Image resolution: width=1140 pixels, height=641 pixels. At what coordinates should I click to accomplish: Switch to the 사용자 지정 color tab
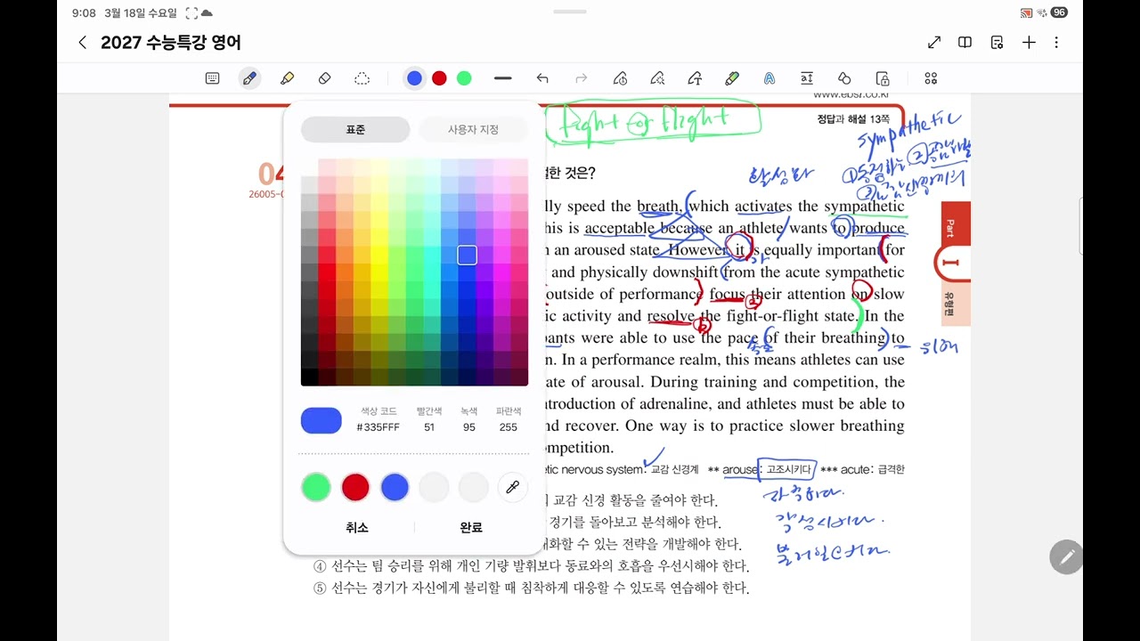(473, 129)
